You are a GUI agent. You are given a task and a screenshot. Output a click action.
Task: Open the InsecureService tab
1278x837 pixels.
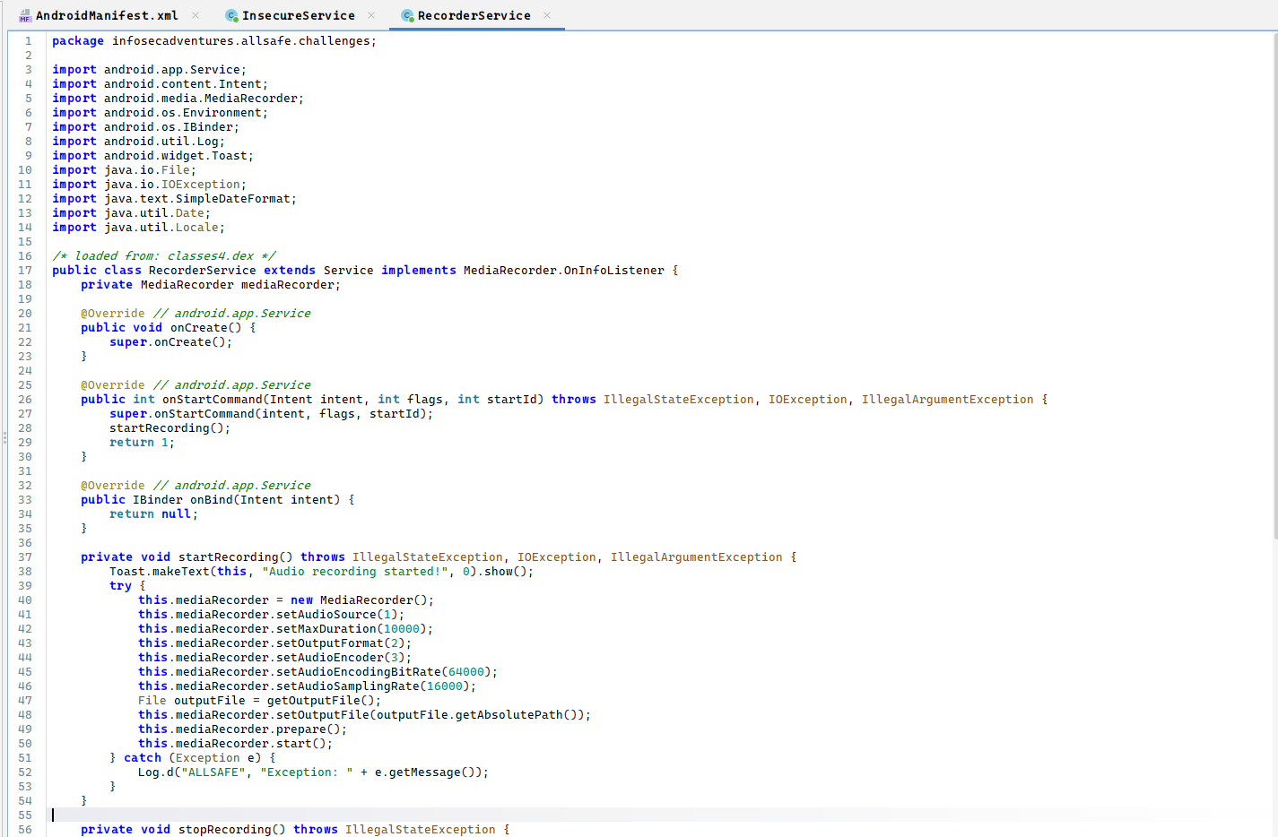[x=298, y=15]
